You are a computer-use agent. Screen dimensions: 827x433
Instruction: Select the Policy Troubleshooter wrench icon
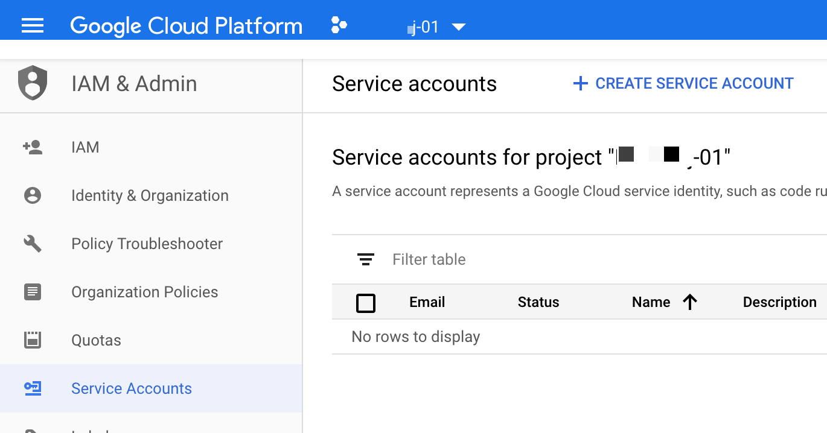click(x=33, y=243)
